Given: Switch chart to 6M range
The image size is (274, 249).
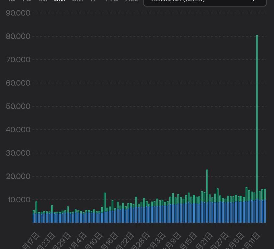Looking at the screenshot, I should point(77,1).
